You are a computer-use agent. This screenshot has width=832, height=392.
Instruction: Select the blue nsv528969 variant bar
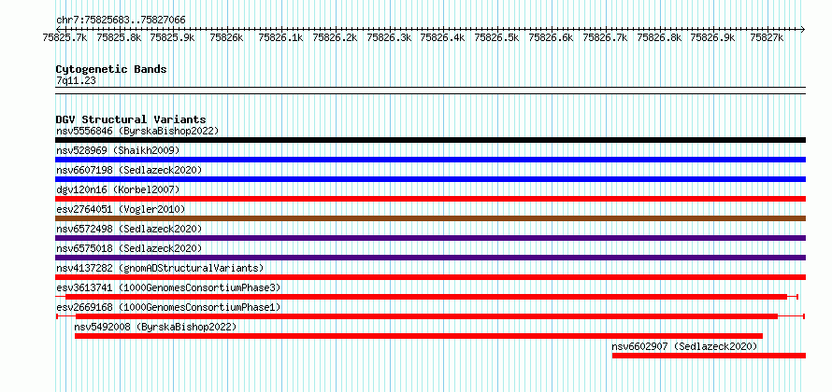click(x=430, y=160)
